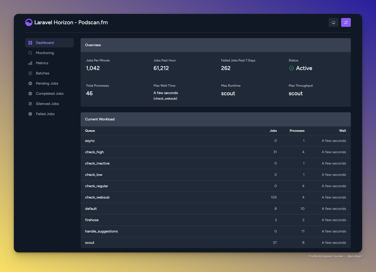The image size is (376, 272).
Task: Click the monitor theme icon button
Action: [x=333, y=23]
